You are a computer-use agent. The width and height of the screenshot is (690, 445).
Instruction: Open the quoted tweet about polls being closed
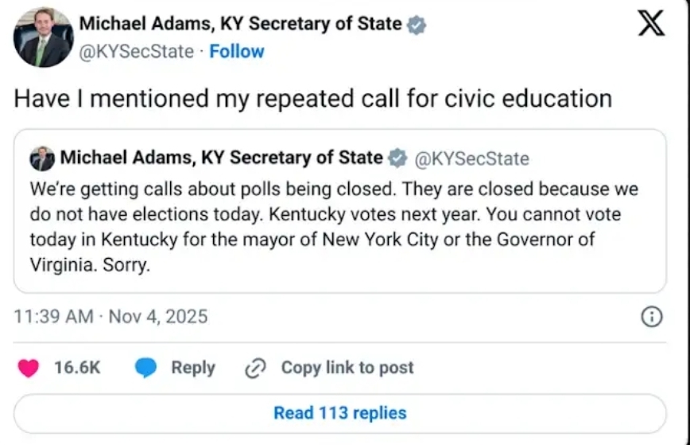[334, 228]
